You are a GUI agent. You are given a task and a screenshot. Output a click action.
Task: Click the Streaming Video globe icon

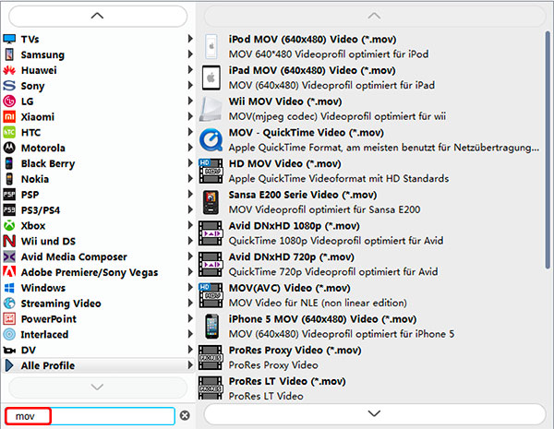point(9,303)
